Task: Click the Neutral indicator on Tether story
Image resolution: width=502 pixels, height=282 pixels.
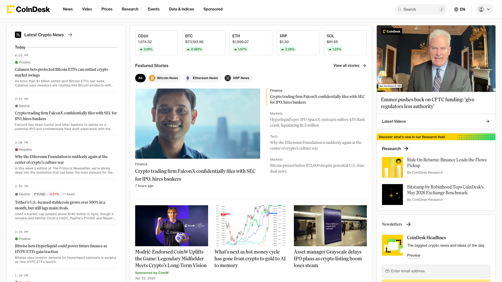Action: (16, 194)
